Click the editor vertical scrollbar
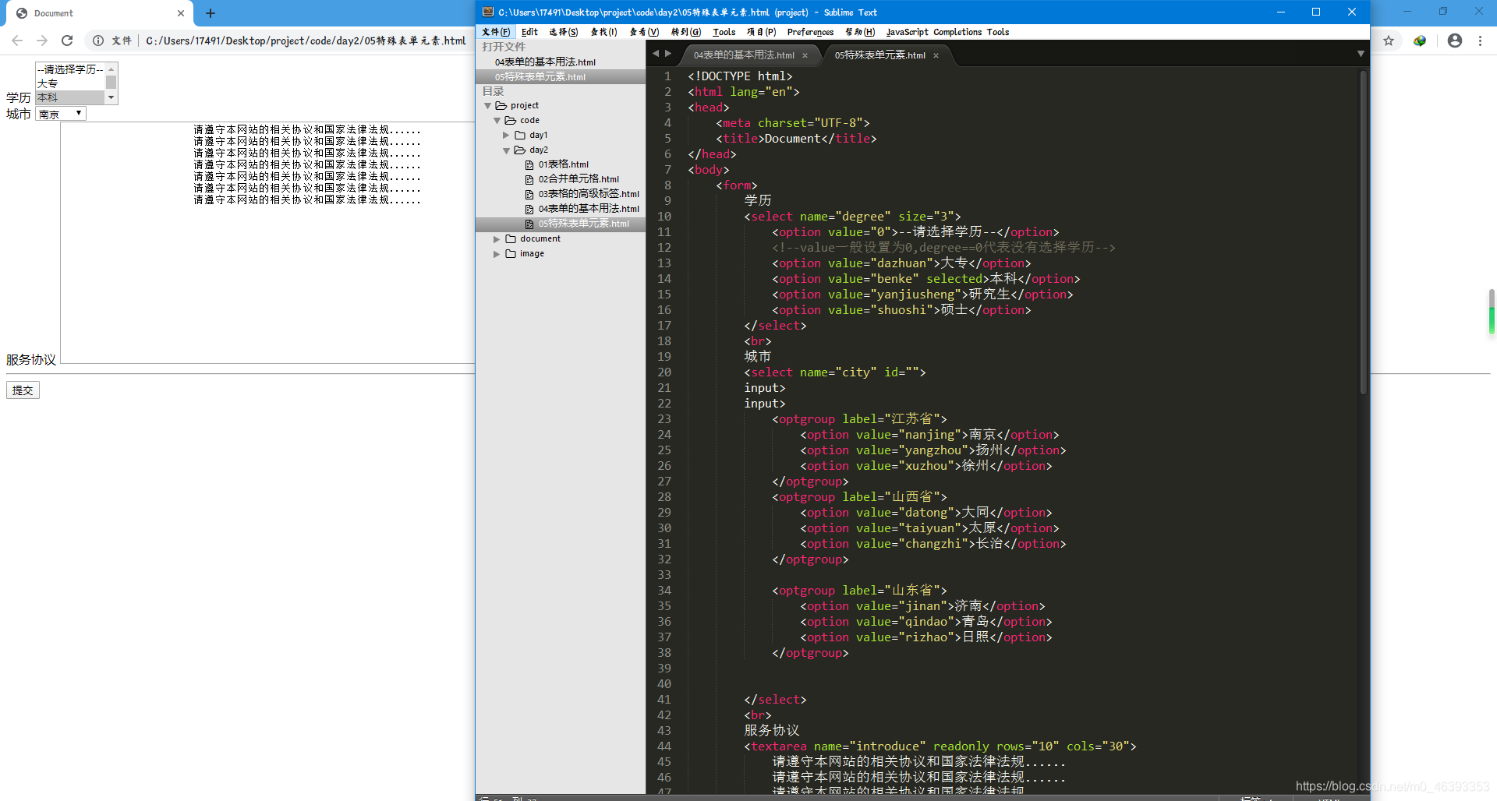The height and width of the screenshot is (801, 1497). [x=1363, y=232]
